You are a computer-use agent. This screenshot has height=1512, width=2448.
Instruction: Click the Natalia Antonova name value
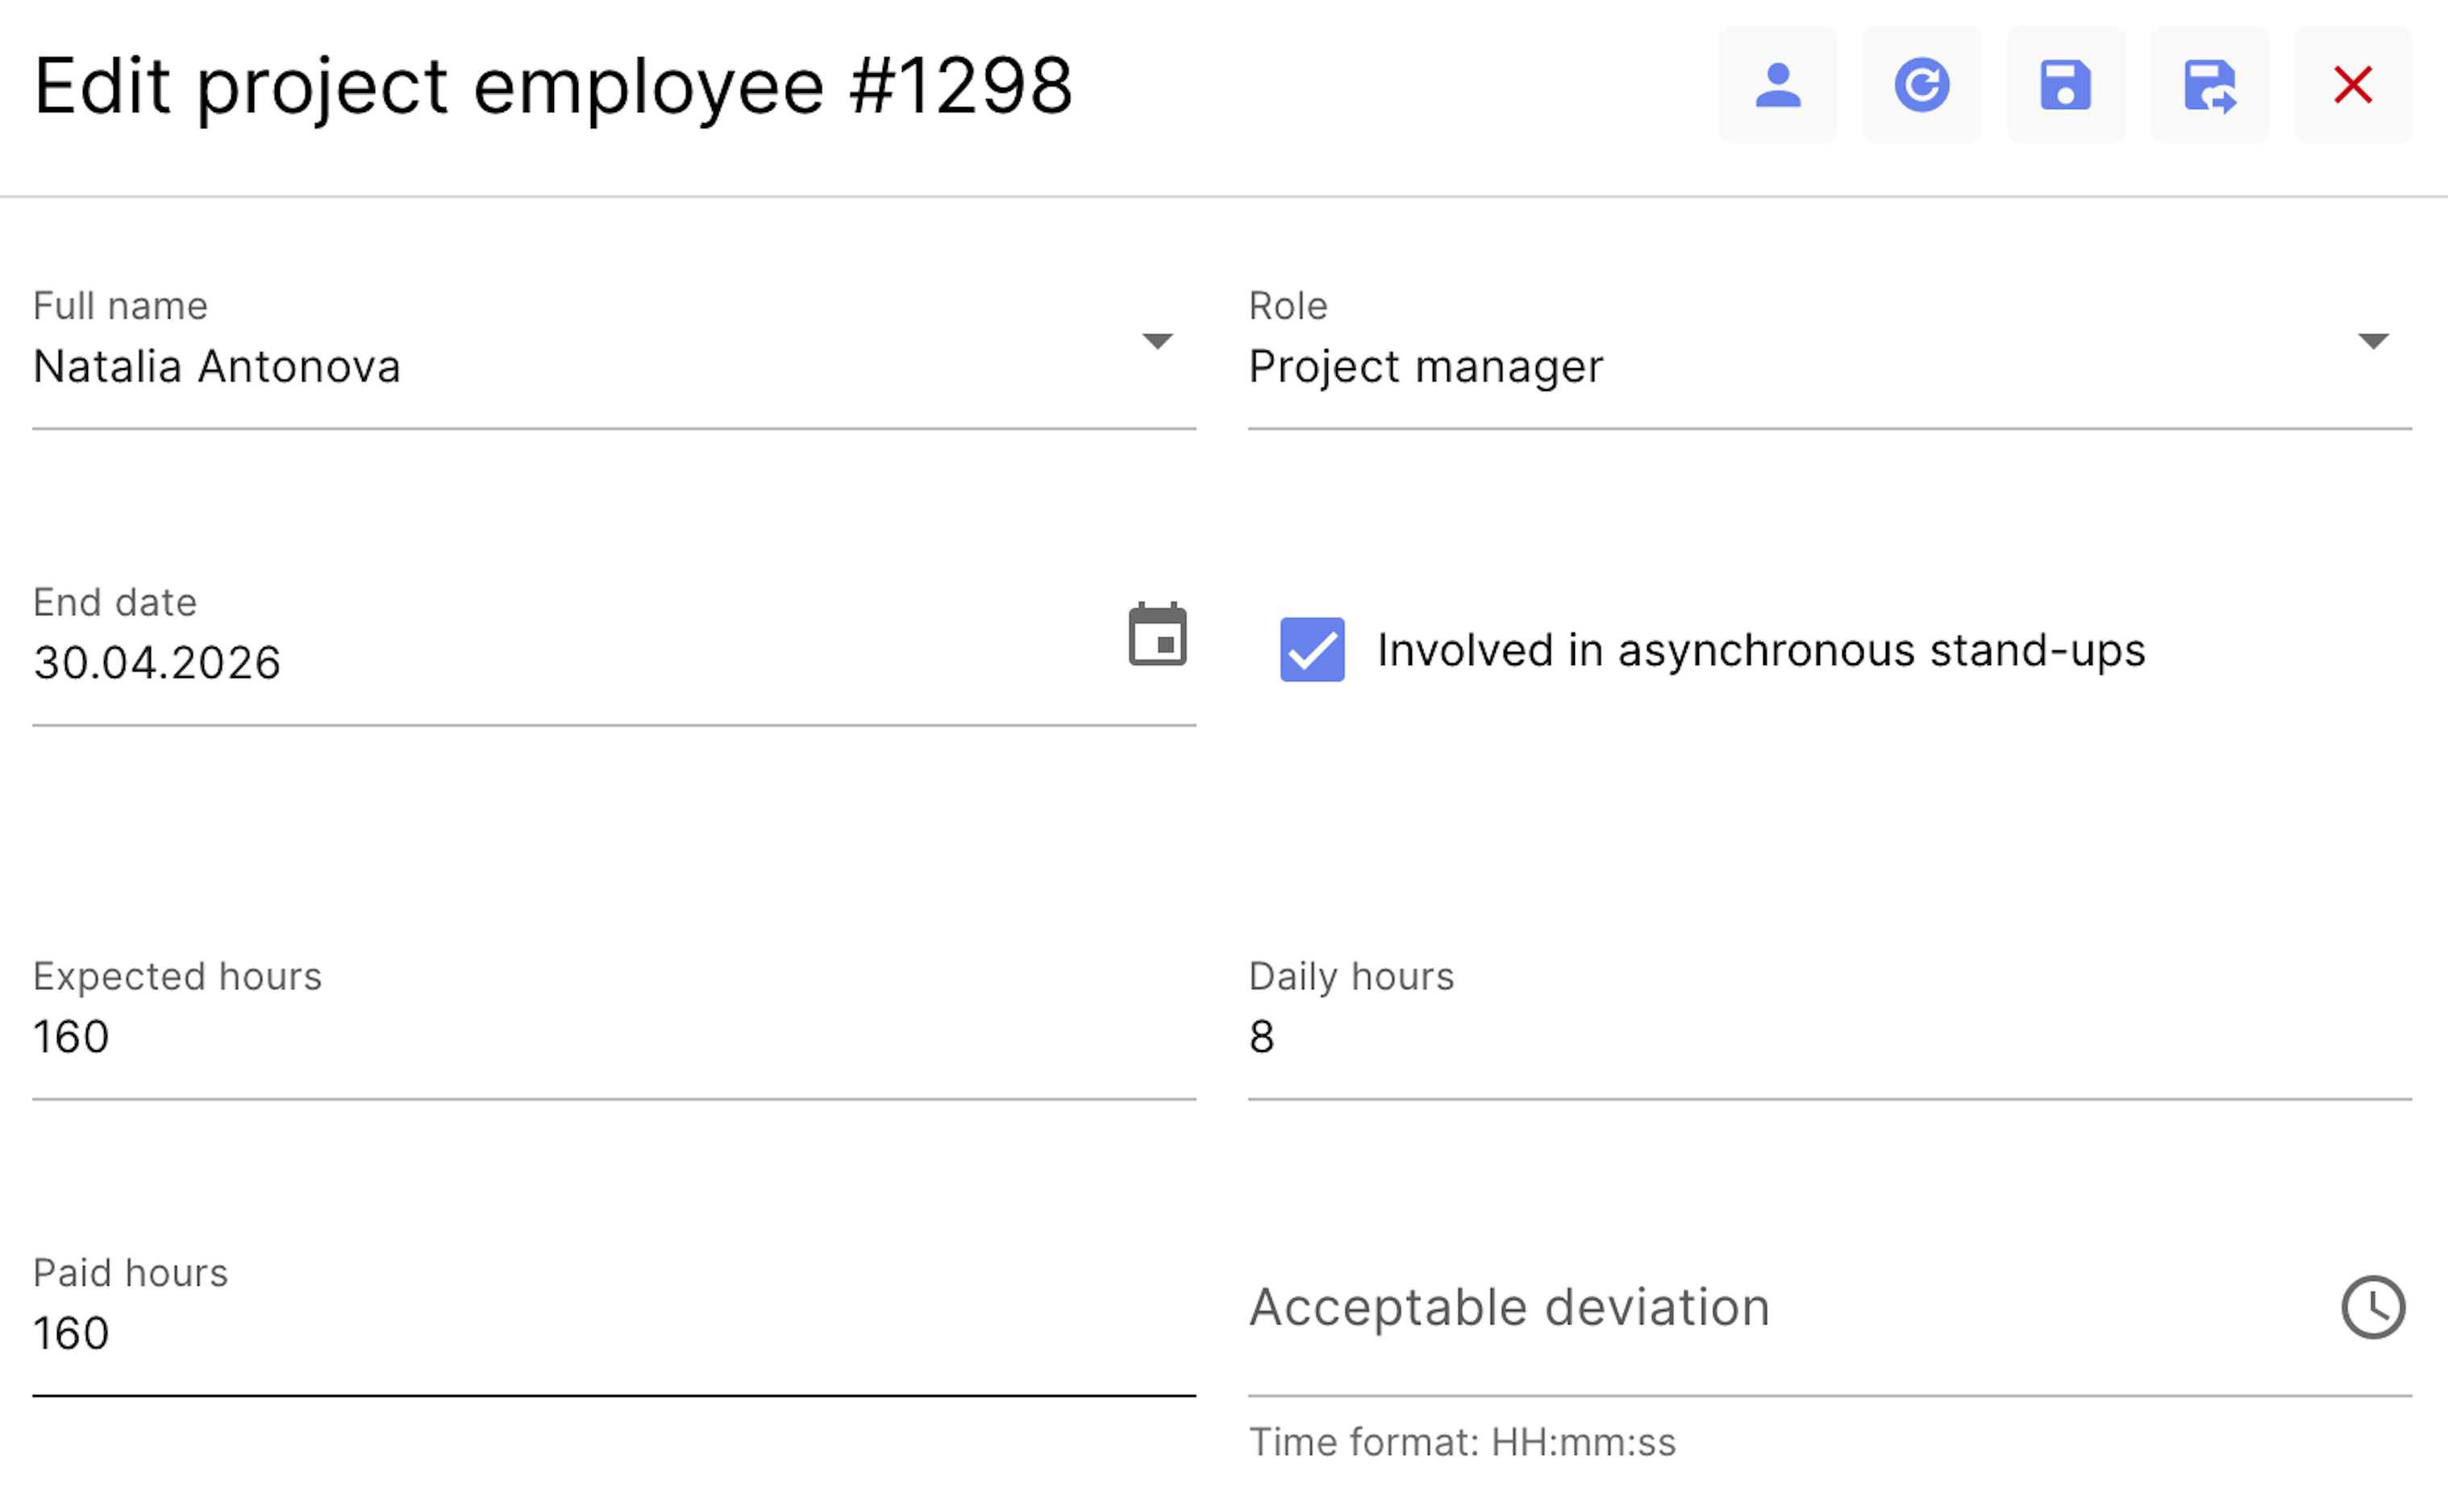[x=217, y=366]
